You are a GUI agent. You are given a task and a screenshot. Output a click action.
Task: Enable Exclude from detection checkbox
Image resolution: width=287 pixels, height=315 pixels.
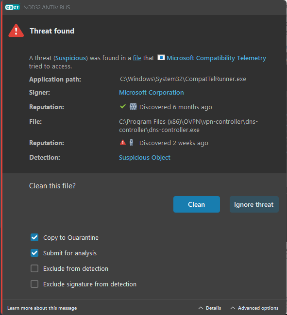pyautogui.click(x=34, y=268)
